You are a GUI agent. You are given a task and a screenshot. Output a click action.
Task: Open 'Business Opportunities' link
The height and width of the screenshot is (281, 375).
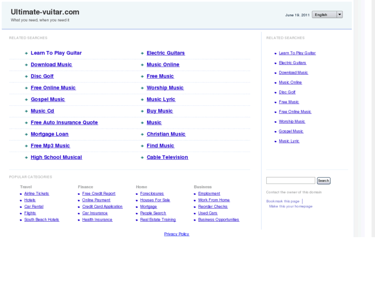[x=219, y=220]
